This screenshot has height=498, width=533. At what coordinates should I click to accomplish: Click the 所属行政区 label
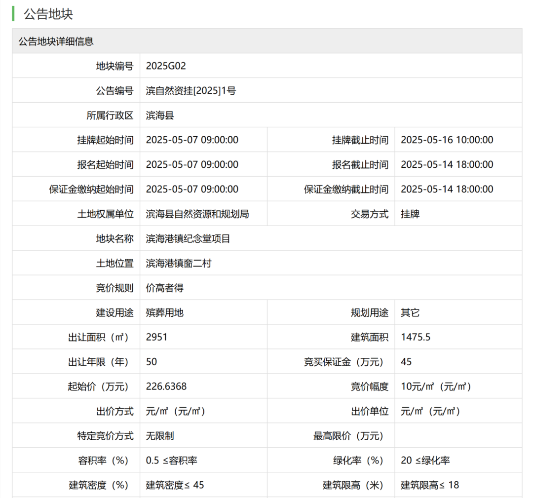110,115
